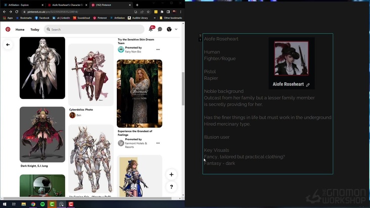Click browser forward button
The width and height of the screenshot is (370, 208).
point(11,12)
